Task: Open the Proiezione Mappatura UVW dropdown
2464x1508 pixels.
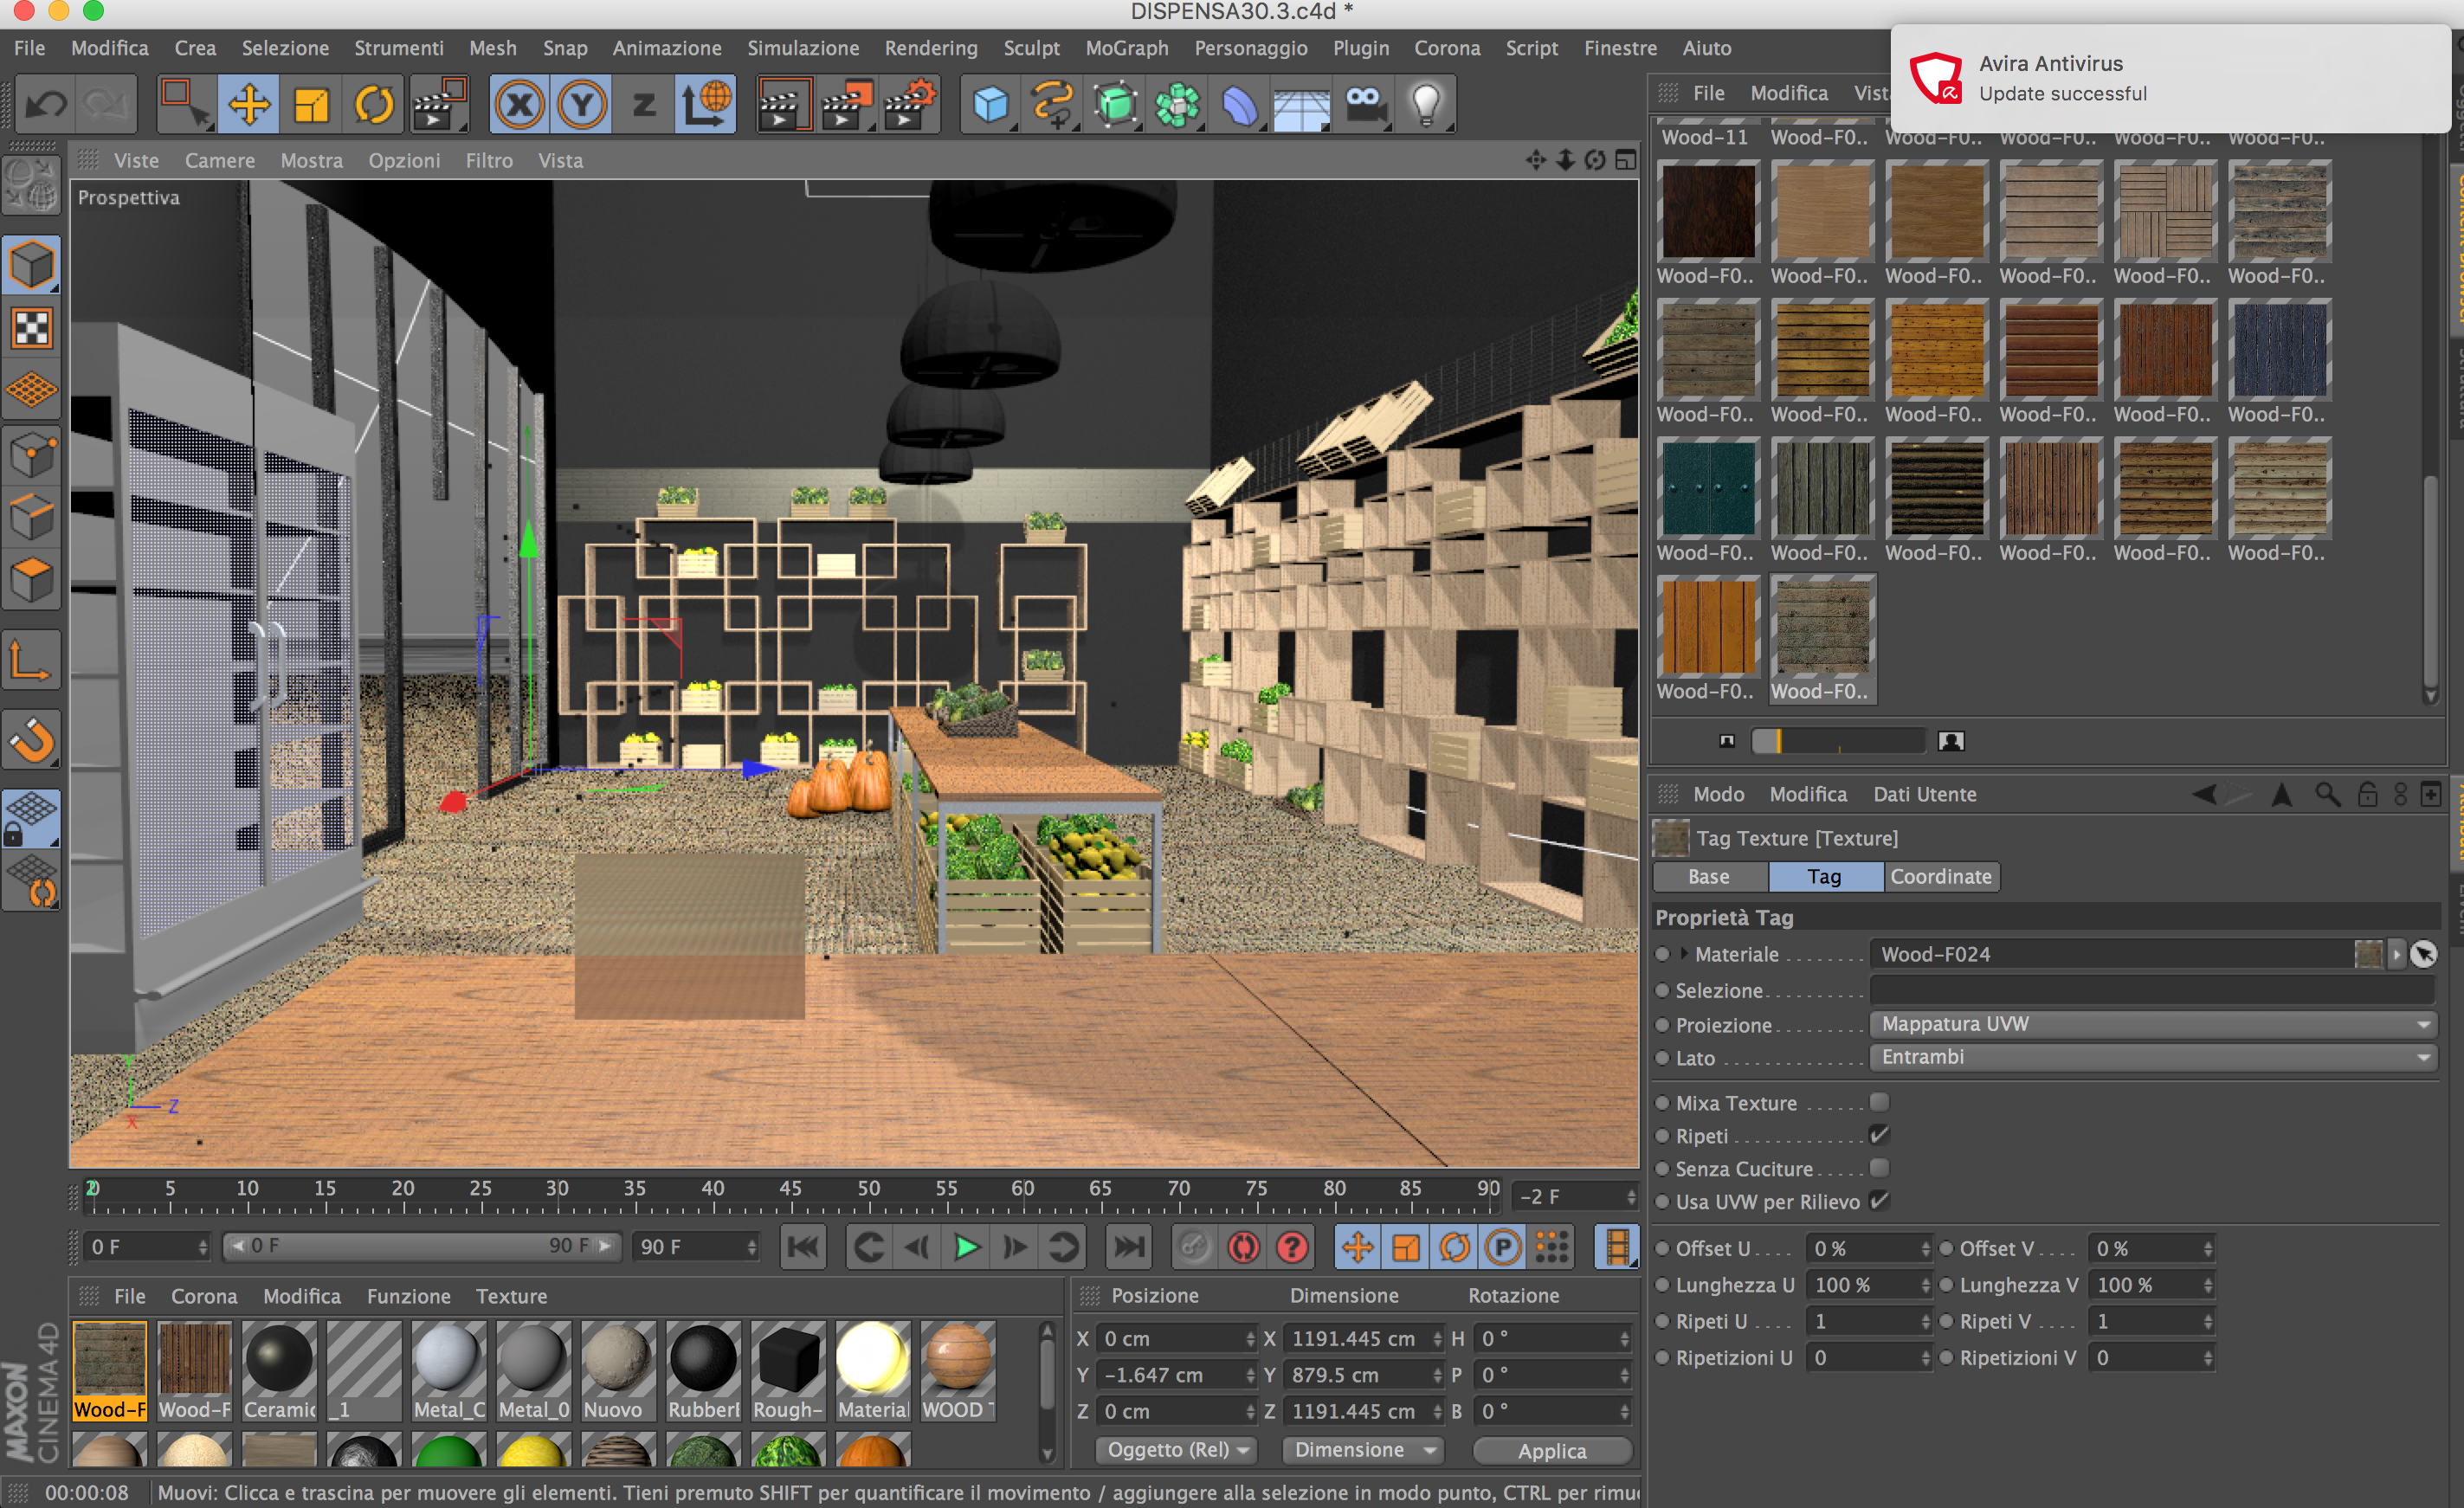Action: (x=2152, y=1024)
